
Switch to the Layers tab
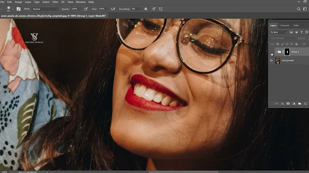(x=273, y=25)
